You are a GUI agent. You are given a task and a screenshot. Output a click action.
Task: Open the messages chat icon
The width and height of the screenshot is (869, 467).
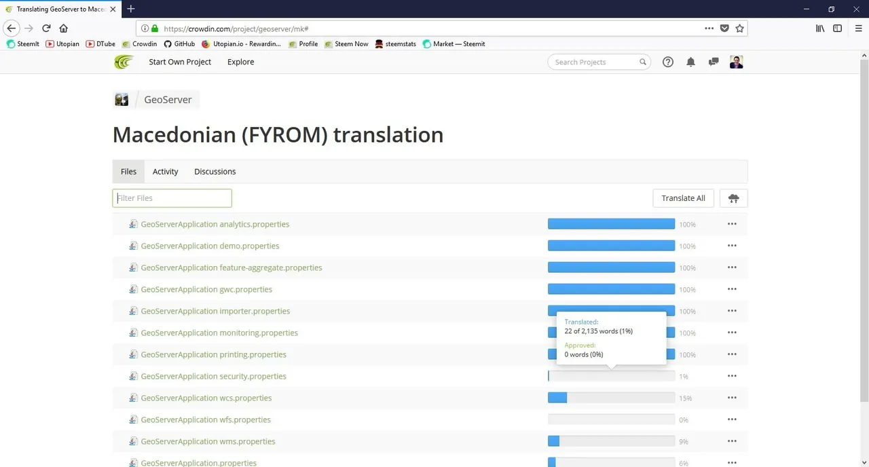click(x=714, y=62)
